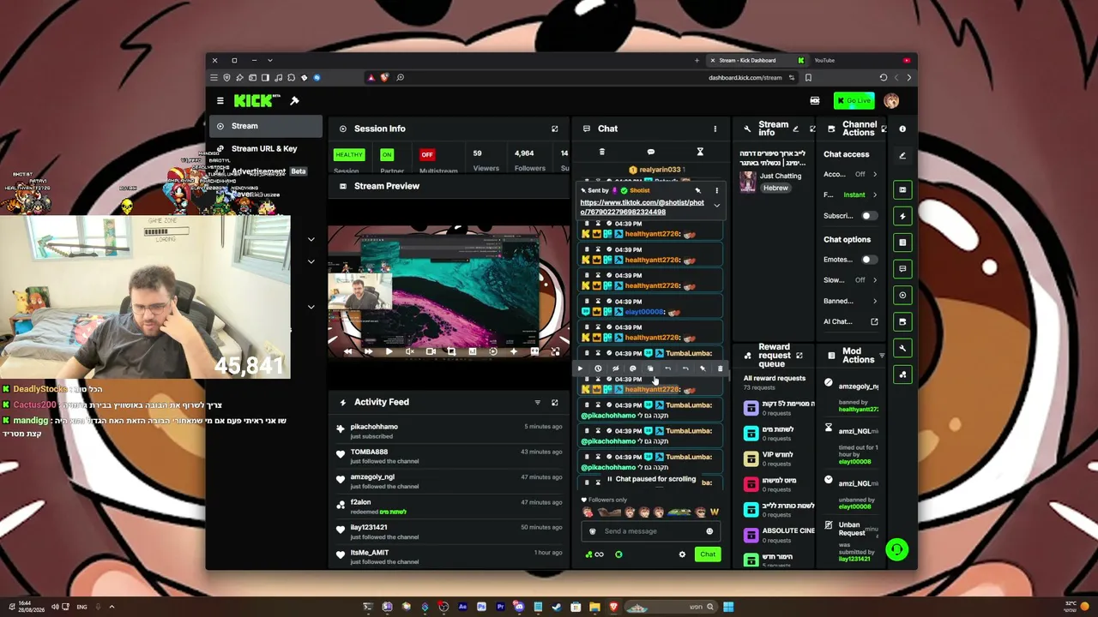Open Stream URL & Key in sidebar
The width and height of the screenshot is (1098, 617).
coord(266,149)
